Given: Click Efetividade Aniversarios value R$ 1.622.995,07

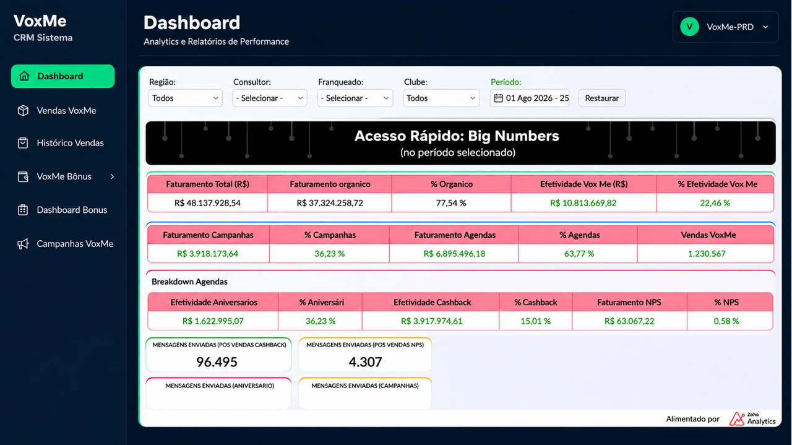Looking at the screenshot, I should pyautogui.click(x=213, y=321).
